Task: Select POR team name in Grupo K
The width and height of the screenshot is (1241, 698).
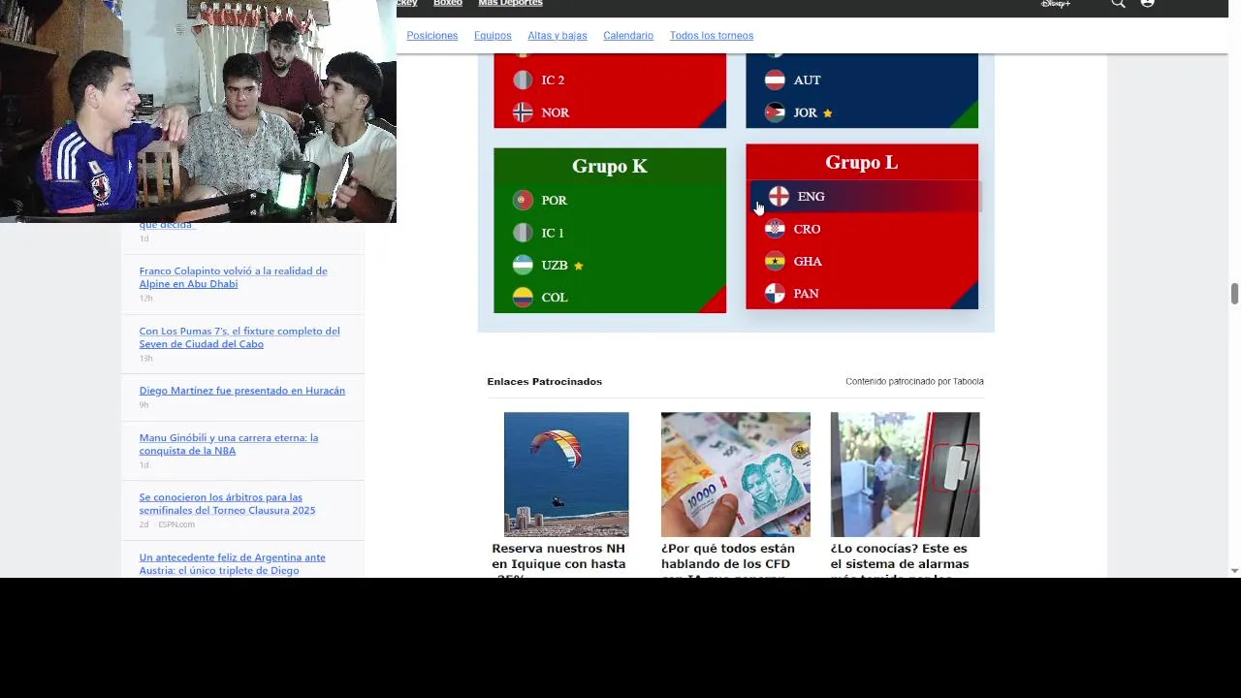Action: coord(555,201)
